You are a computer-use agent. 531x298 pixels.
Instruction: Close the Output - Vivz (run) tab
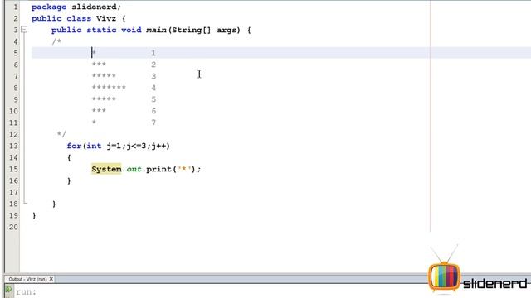tap(51, 279)
